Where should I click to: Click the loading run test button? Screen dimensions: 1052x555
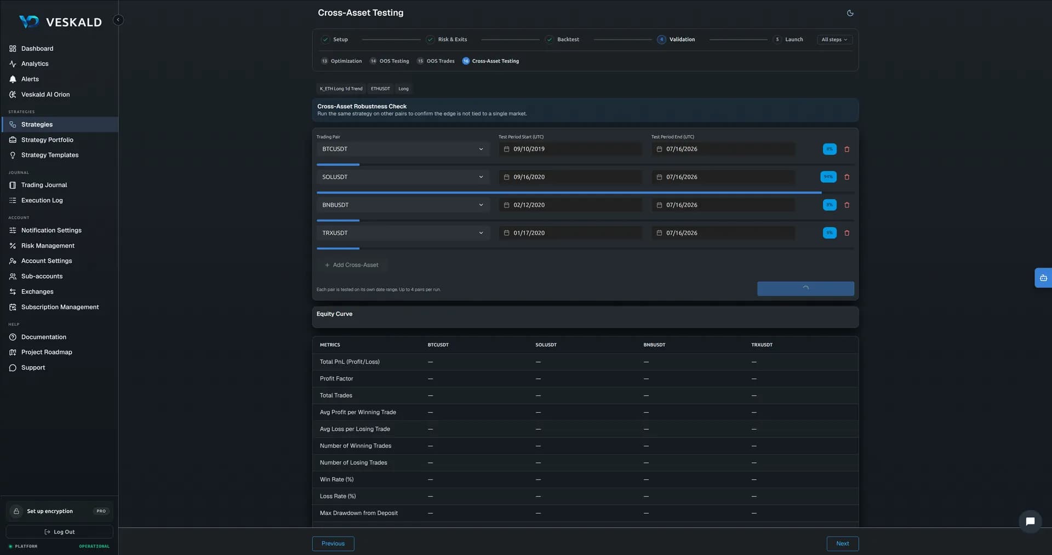[x=805, y=288]
